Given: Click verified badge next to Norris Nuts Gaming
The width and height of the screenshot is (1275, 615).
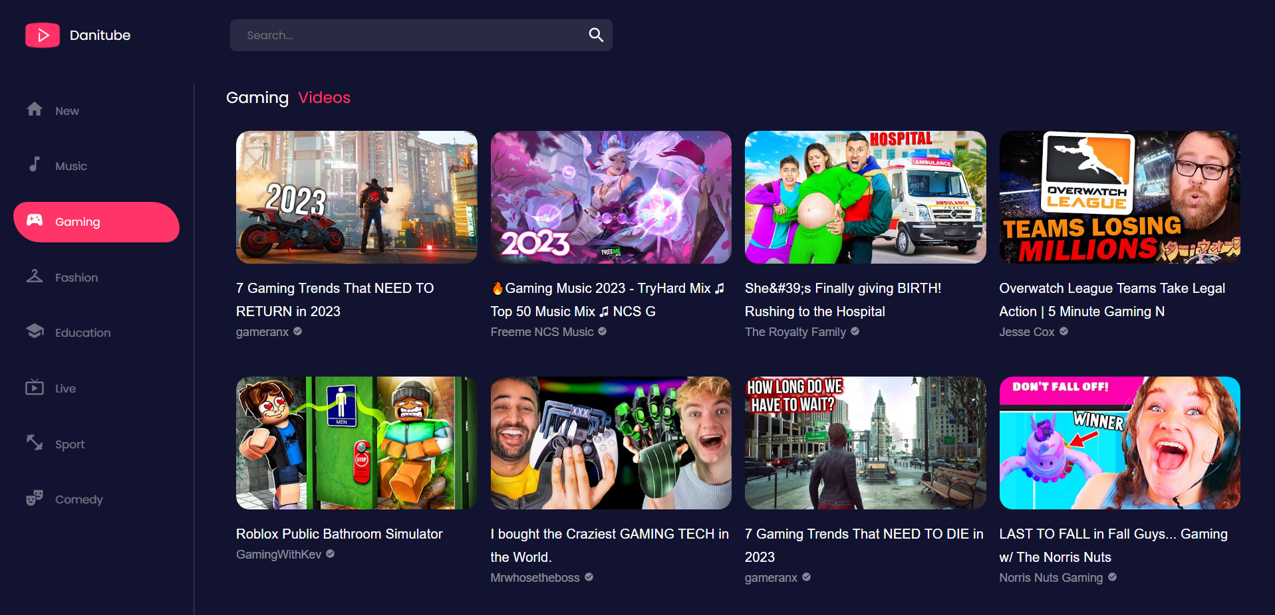Looking at the screenshot, I should [x=1112, y=577].
